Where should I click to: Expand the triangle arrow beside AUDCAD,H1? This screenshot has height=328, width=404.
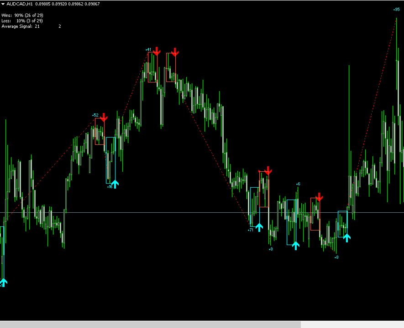coord(3,4)
